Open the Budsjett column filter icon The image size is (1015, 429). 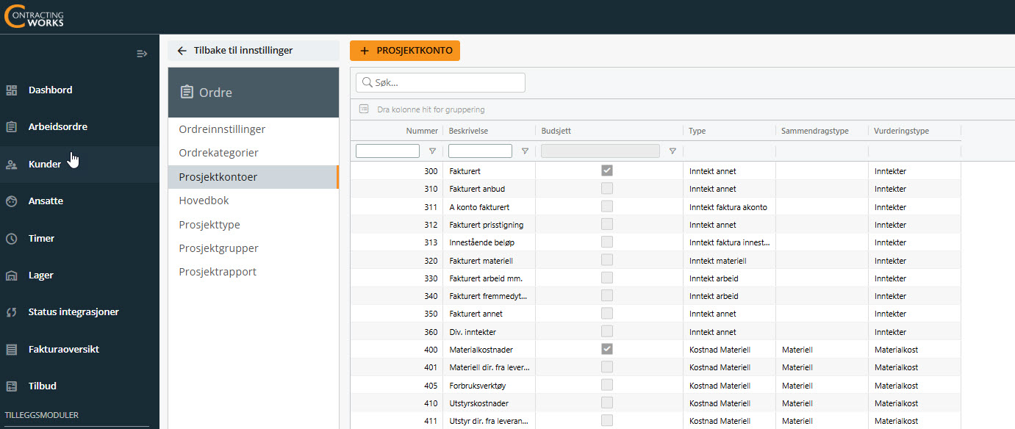[x=673, y=151]
